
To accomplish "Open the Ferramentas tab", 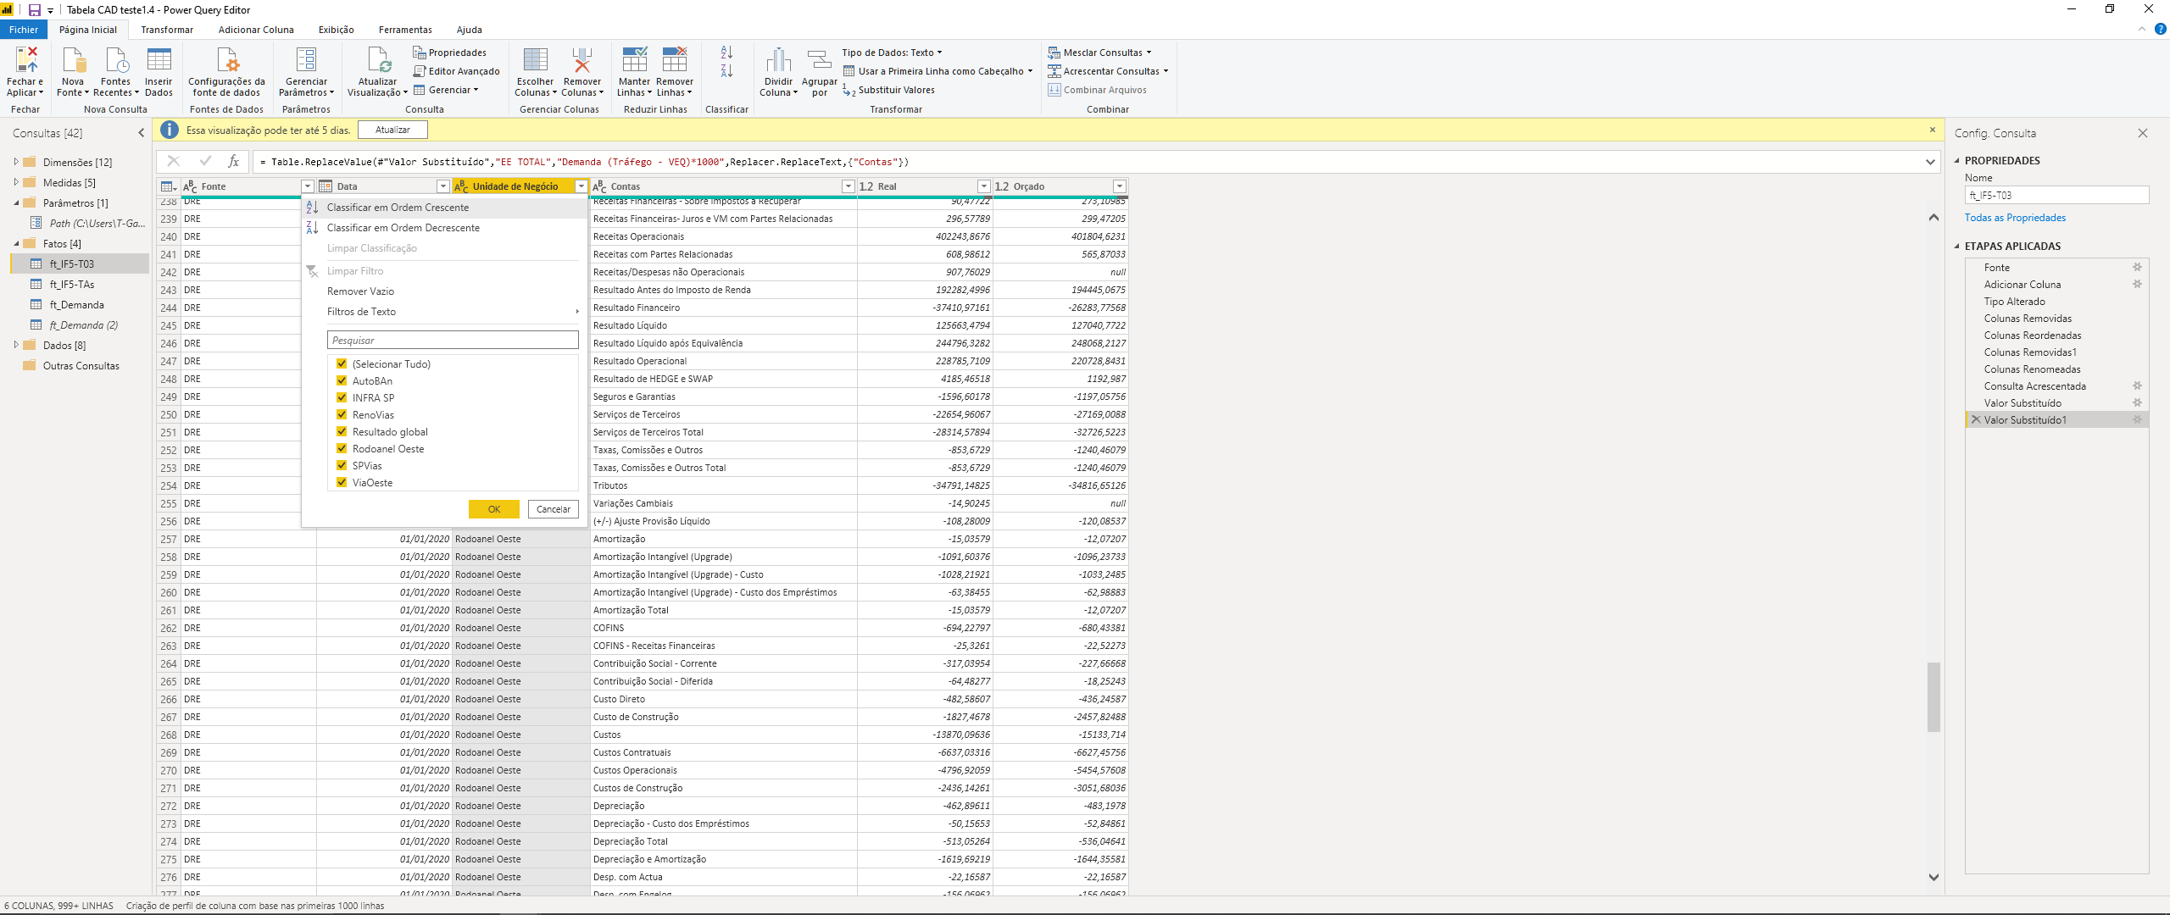I will tap(405, 30).
